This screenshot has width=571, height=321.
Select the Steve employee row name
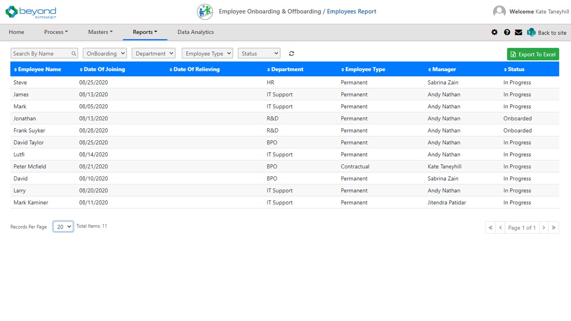(x=20, y=82)
